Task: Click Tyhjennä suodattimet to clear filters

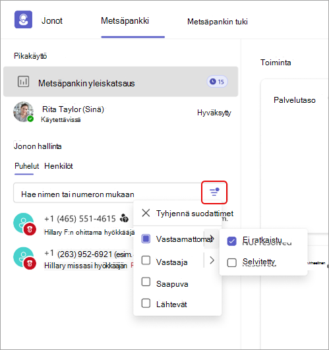Action: 194,214
